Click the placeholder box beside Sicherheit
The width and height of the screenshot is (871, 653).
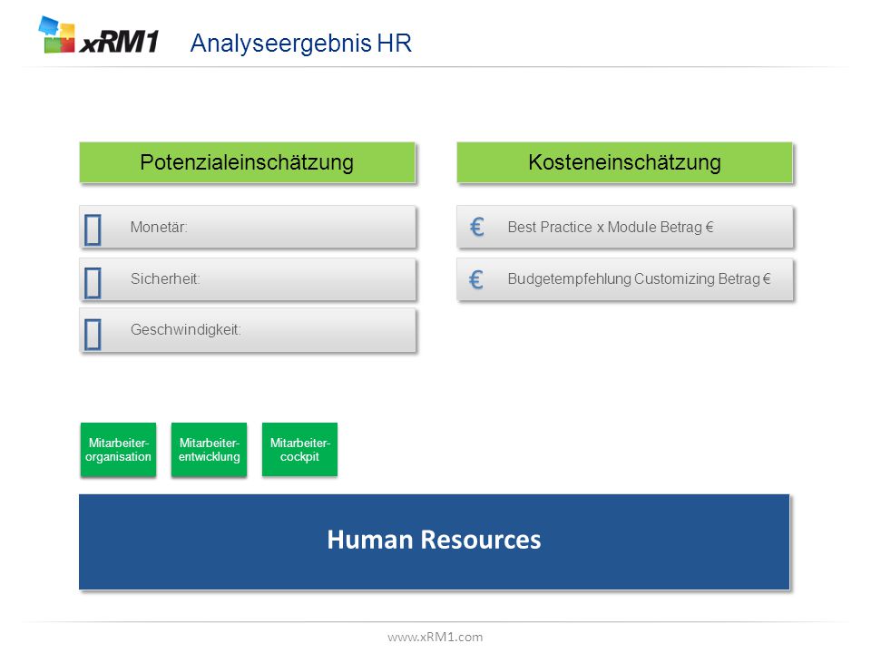click(93, 283)
